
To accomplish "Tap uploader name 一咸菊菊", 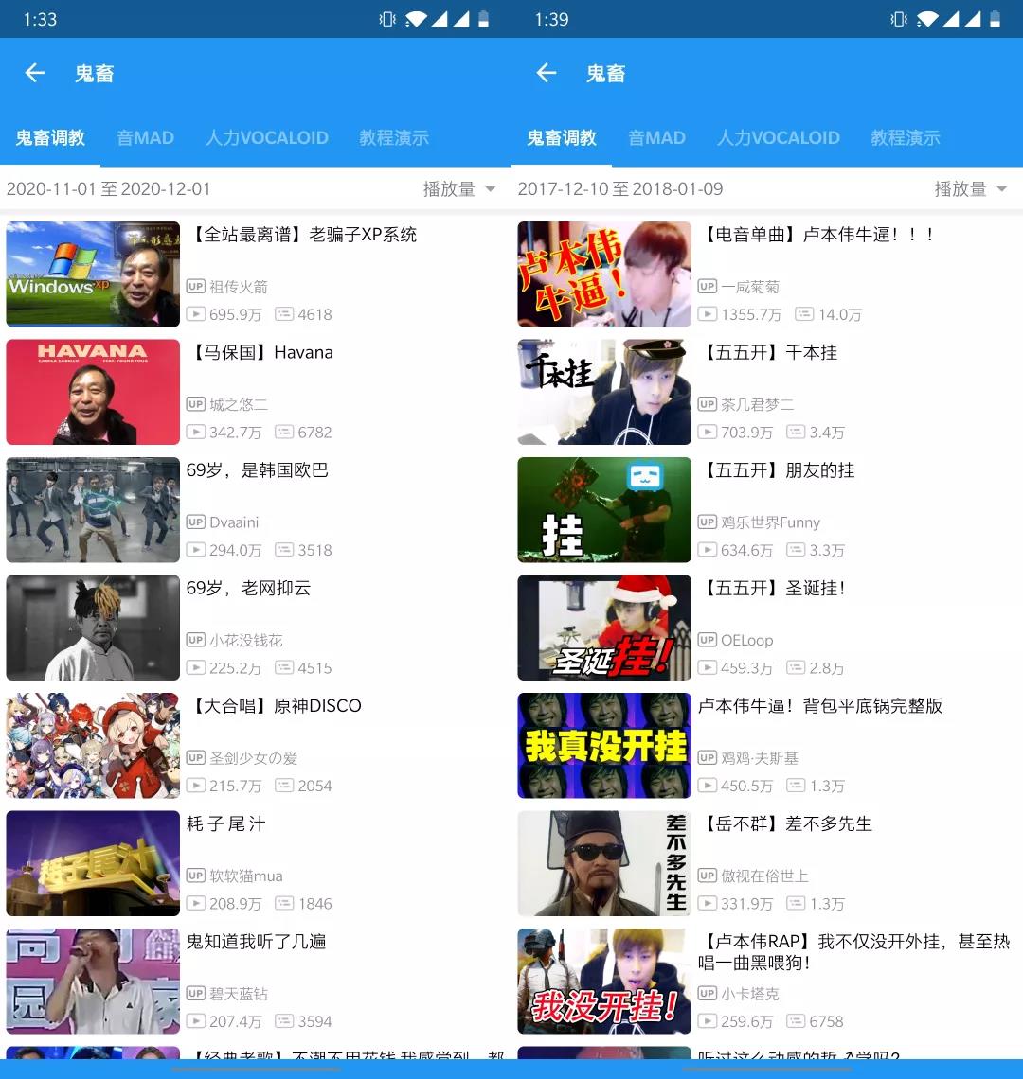I will pos(749,287).
